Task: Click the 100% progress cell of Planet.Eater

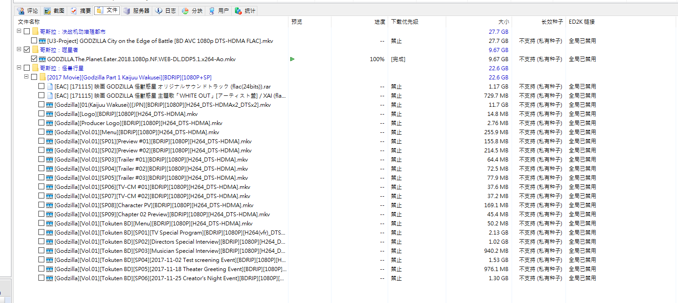Action: click(377, 59)
